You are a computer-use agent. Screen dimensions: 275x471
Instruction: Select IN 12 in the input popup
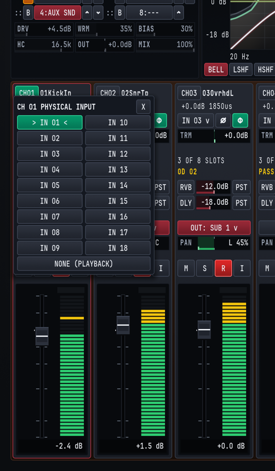[118, 154]
